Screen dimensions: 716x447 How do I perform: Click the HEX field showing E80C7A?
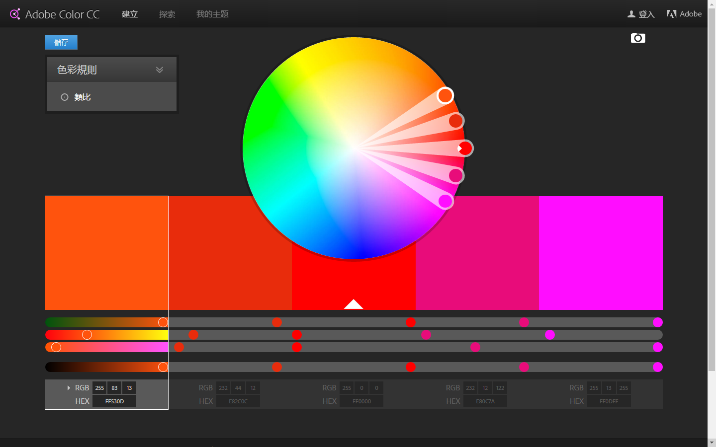[x=485, y=401]
